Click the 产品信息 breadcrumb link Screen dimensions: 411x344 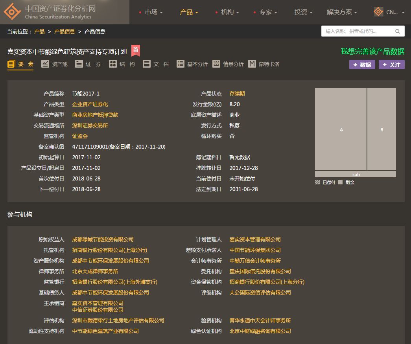coord(65,31)
